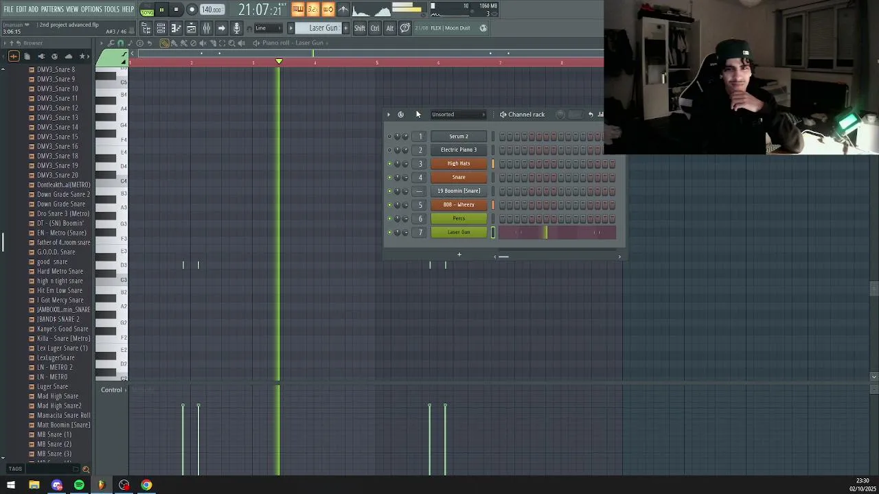Mute the High Hats channel
Image resolution: width=879 pixels, height=494 pixels.
pyautogui.click(x=389, y=163)
